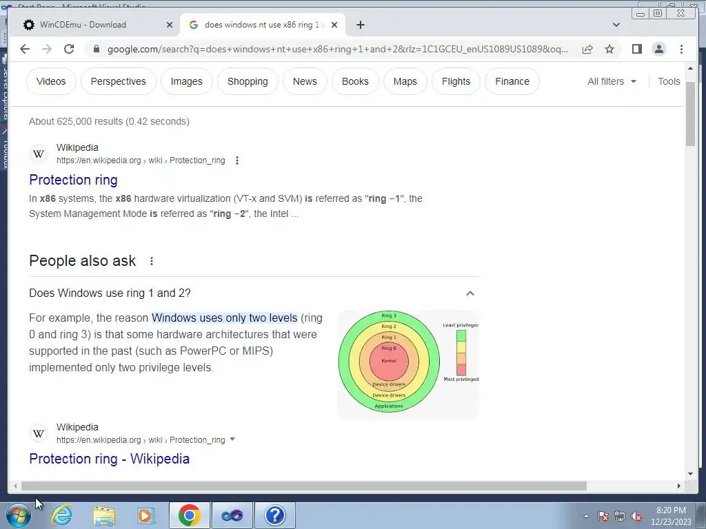This screenshot has width=706, height=529.
Task: Open the Help taskbar item
Action: tap(275, 515)
